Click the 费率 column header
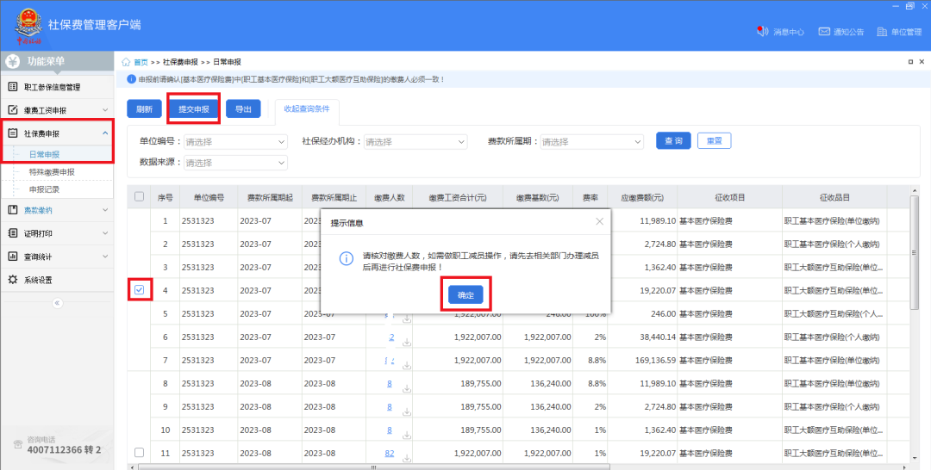The width and height of the screenshot is (931, 470). click(x=590, y=197)
